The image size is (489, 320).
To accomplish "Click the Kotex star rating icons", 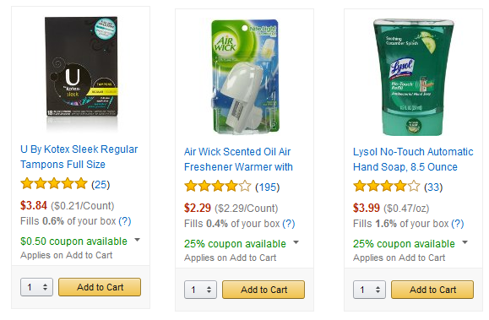I will pyautogui.click(x=54, y=184).
